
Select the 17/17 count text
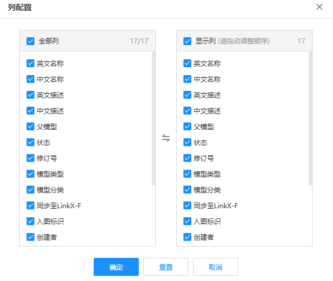tap(139, 41)
